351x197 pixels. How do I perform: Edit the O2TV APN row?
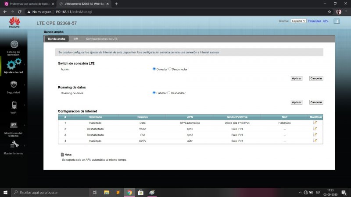[315, 141]
